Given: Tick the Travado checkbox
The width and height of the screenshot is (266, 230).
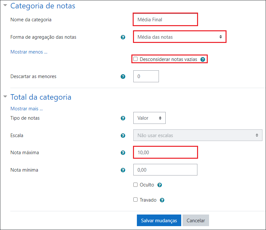Looking at the screenshot, I should click(136, 200).
